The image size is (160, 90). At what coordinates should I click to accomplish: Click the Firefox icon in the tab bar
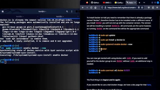pyautogui.click(x=87, y=3)
